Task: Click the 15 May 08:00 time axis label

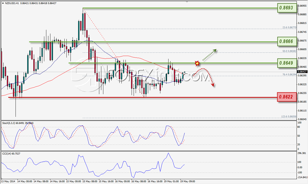Action: [90, 181]
